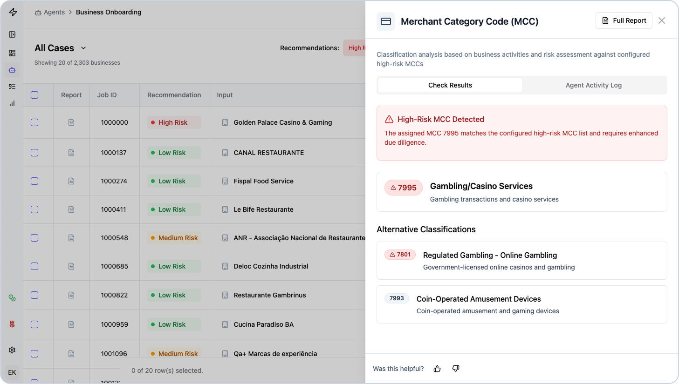The height and width of the screenshot is (384, 679).
Task: Select checkbox for job 1000137
Action: (34, 153)
